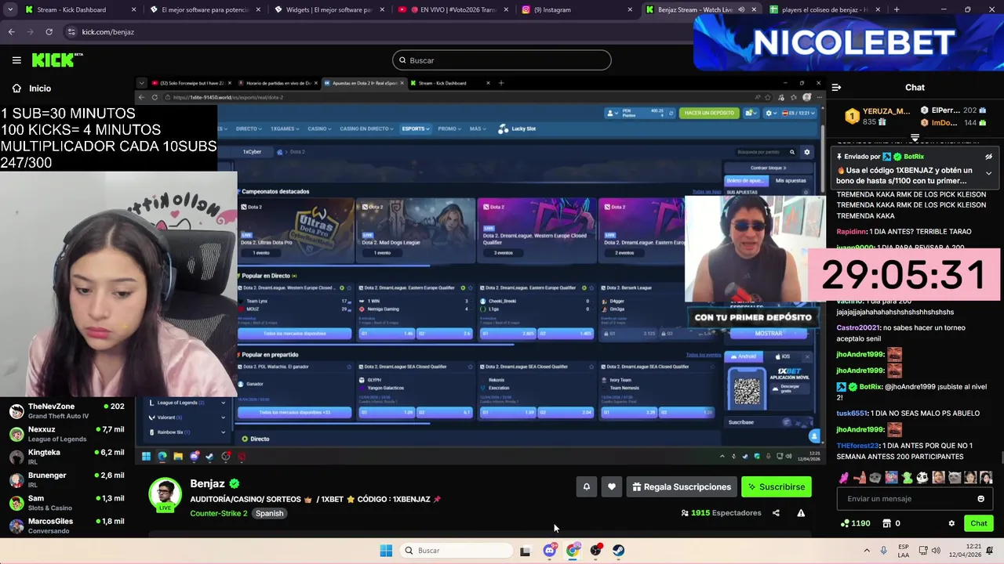Screen dimensions: 1004x564
Task: Open the site information icon in address bar
Action: pos(71,32)
